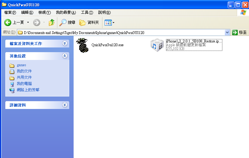Open the 搜尋 search pane
The image size is (249, 158).
point(67,22)
